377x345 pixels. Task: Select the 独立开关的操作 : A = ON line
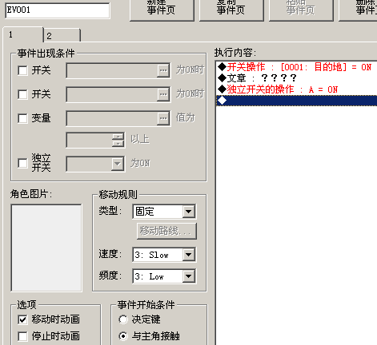click(x=297, y=89)
